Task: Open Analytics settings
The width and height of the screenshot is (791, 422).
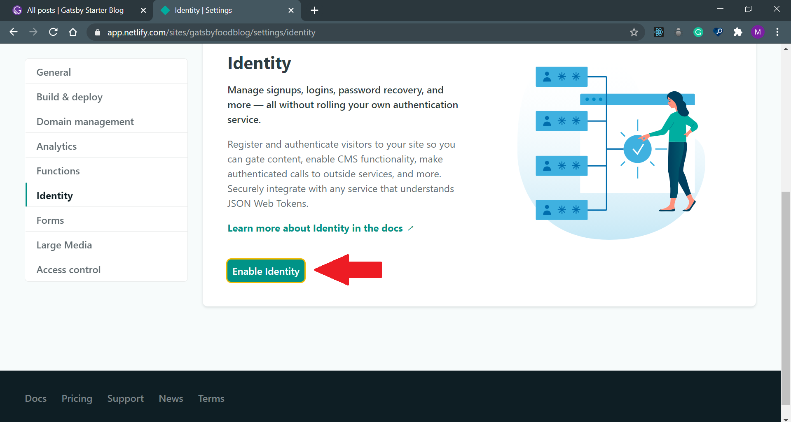Action: [106, 146]
